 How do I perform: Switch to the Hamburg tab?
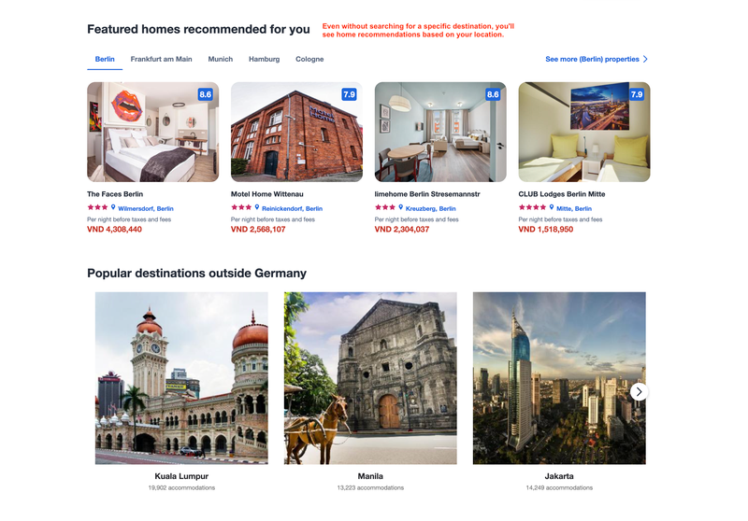point(264,59)
